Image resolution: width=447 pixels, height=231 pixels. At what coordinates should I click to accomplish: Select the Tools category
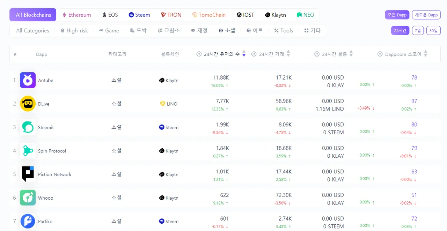tap(284, 30)
